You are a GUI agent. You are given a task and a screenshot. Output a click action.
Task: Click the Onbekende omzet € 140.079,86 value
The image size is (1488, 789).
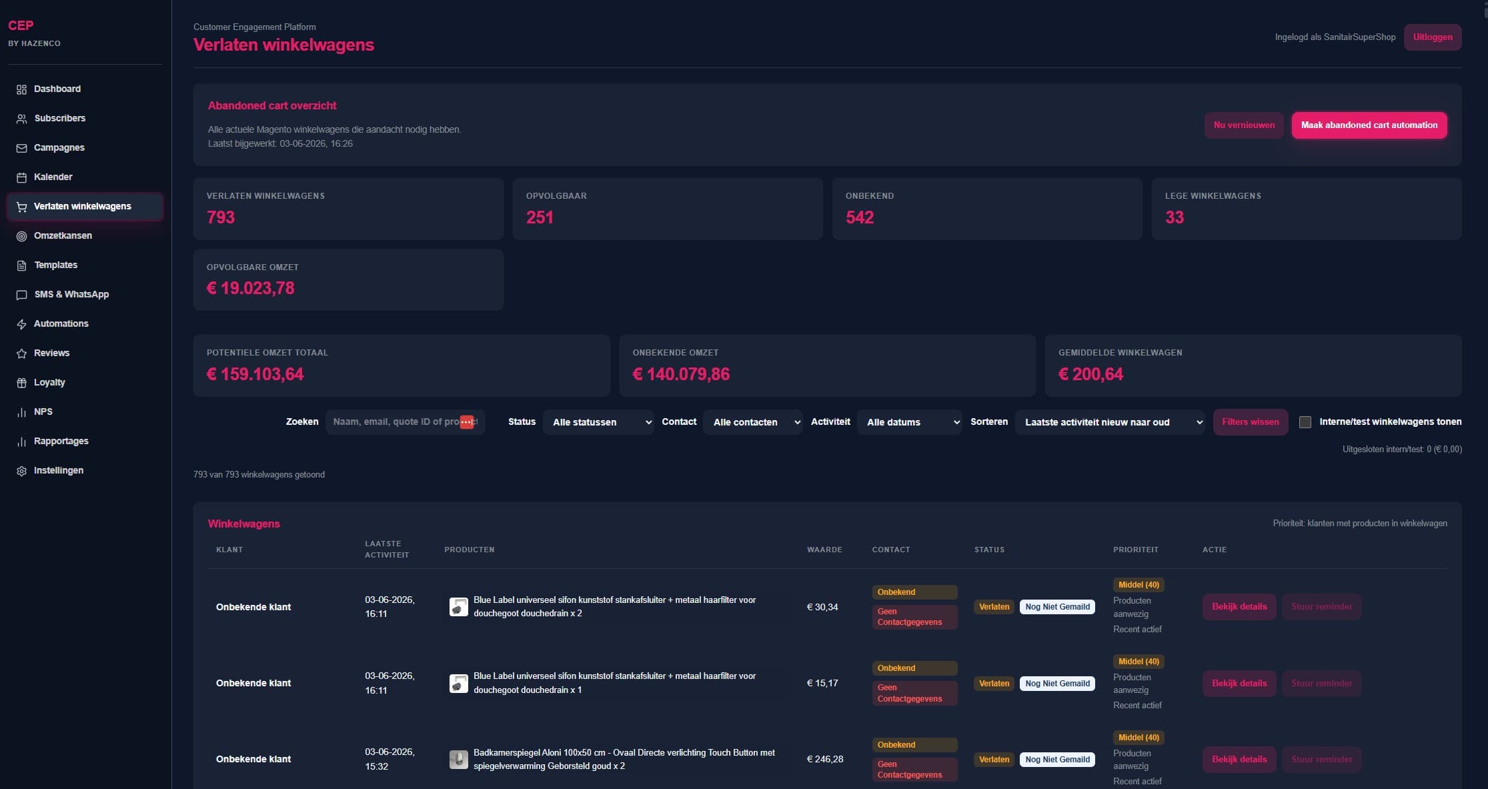tap(681, 374)
